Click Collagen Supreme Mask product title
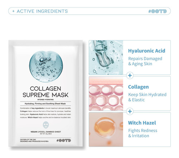The image size is (179, 158). [45, 92]
